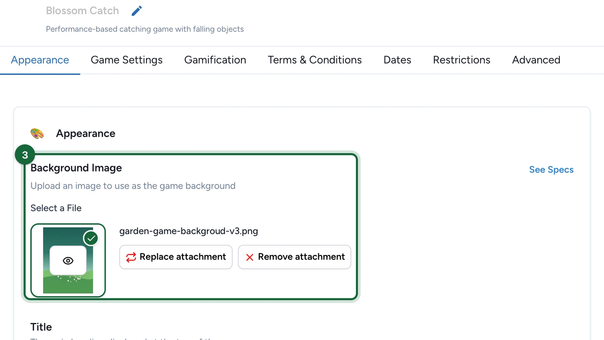Click the green checkmark badge on thumbnail
Image resolution: width=604 pixels, height=340 pixels.
click(x=91, y=238)
